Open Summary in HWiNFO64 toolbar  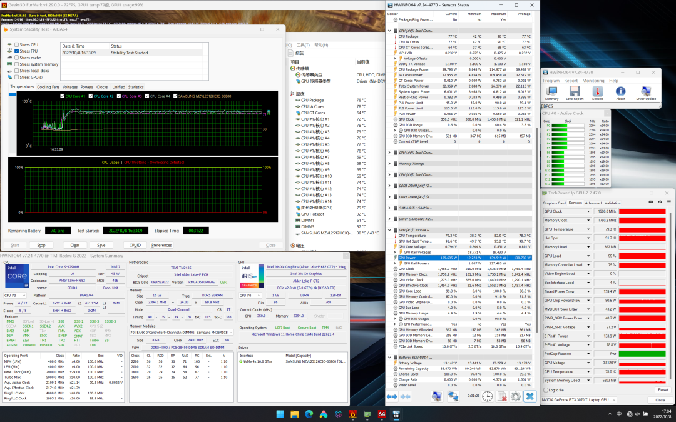point(551,93)
